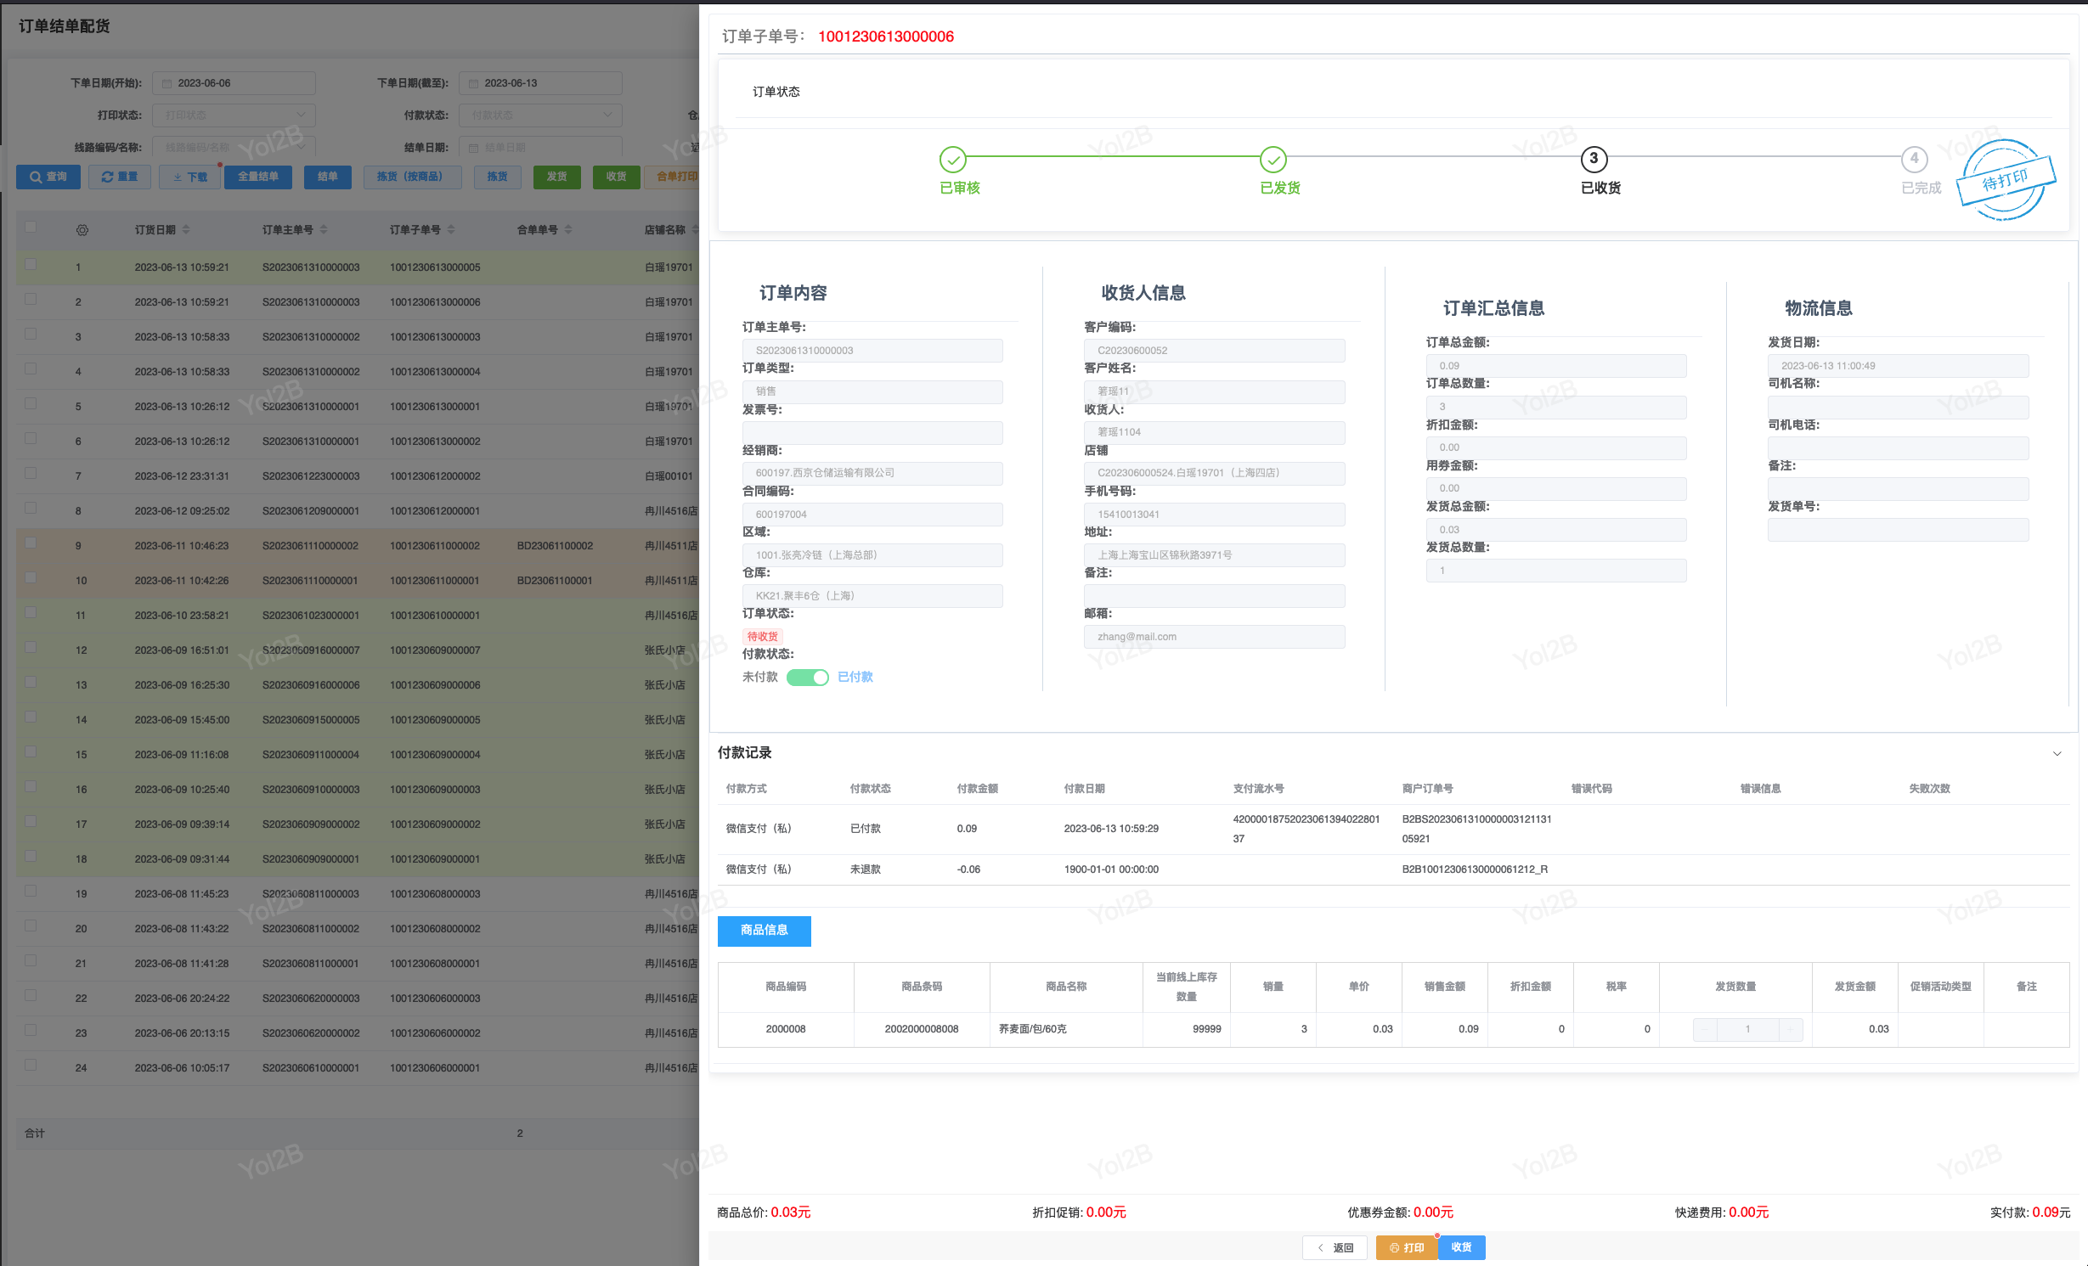This screenshot has width=2088, height=1266.
Task: Click the 已收货 step 3 circle
Action: 1594,159
